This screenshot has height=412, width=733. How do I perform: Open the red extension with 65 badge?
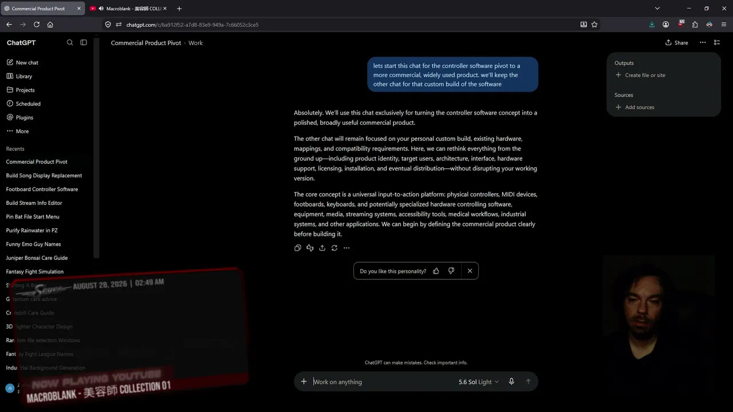680,25
